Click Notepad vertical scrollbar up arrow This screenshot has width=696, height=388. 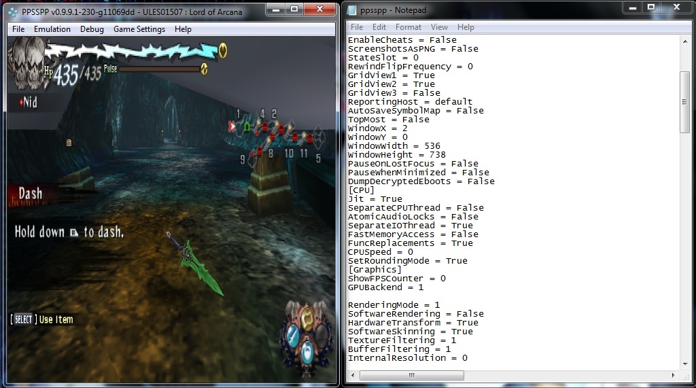pyautogui.click(x=685, y=41)
